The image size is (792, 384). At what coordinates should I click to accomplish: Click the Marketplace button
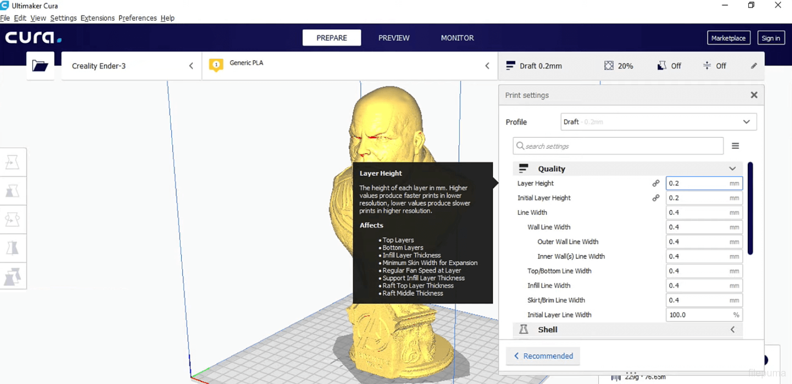(728, 38)
